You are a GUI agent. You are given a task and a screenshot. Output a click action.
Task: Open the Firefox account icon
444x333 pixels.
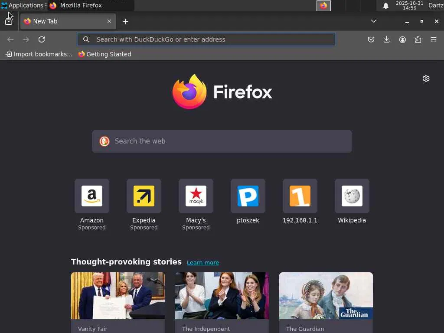(402, 39)
